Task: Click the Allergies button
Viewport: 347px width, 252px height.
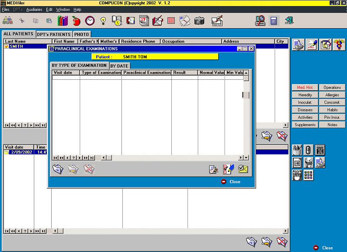Action: tap(332, 95)
